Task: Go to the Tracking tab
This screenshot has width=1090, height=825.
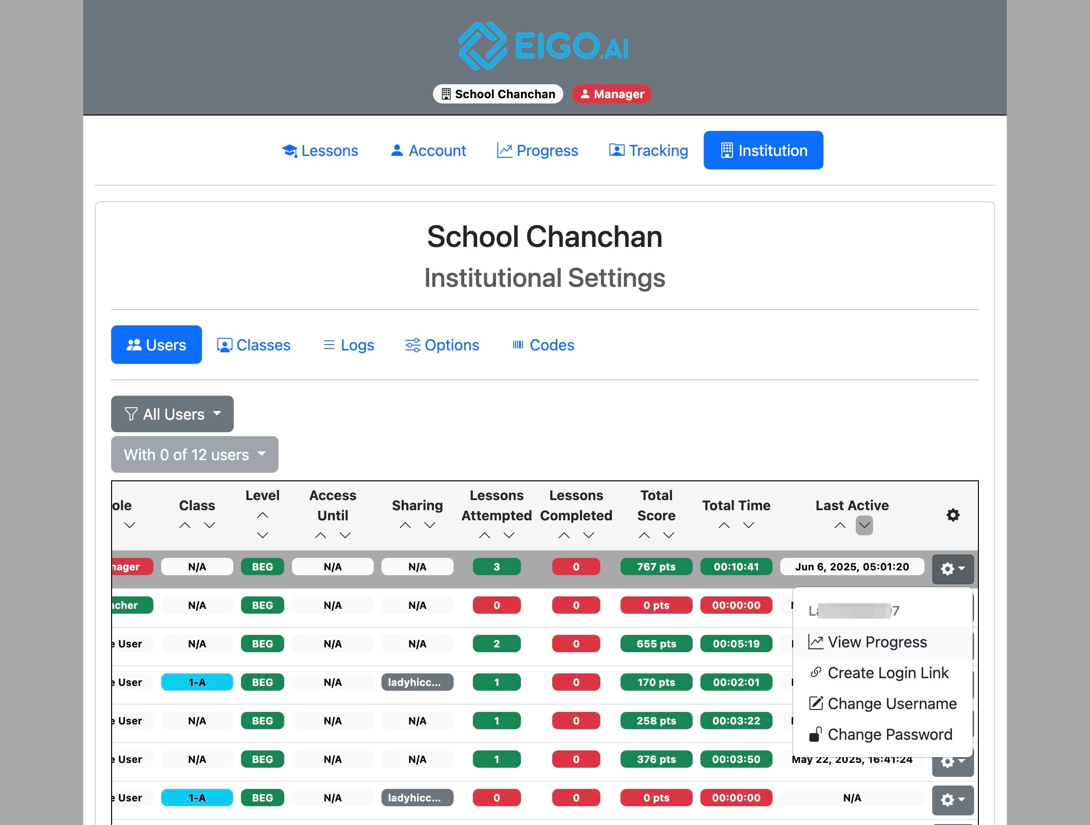Action: 648,150
